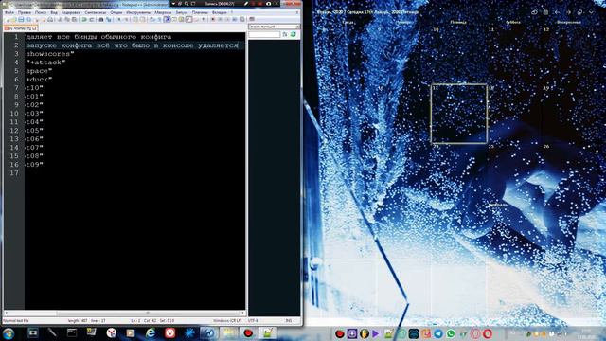Click green reload icon in Function List
Screen dimensions: 606x341
tap(294, 35)
